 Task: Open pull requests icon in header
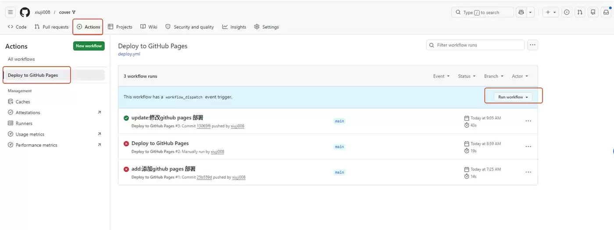coord(580,12)
